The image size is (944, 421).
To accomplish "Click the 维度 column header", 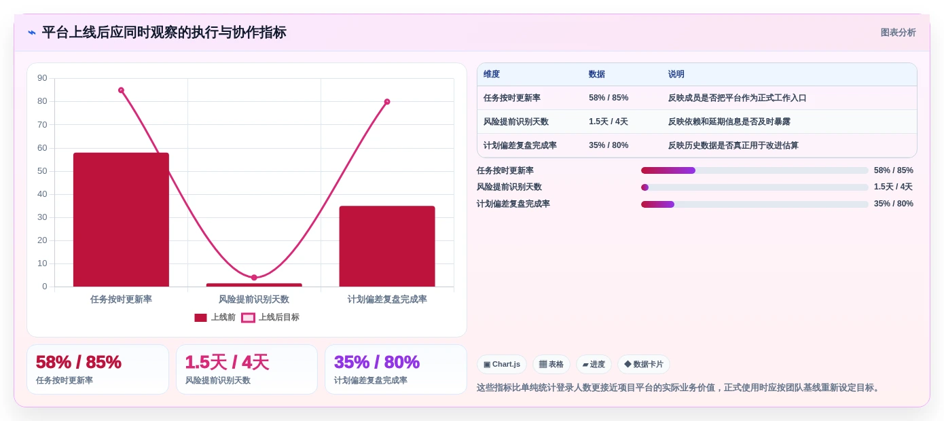I will click(492, 75).
